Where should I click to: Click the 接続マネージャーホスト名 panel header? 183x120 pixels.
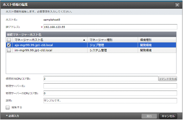click(x=91, y=35)
